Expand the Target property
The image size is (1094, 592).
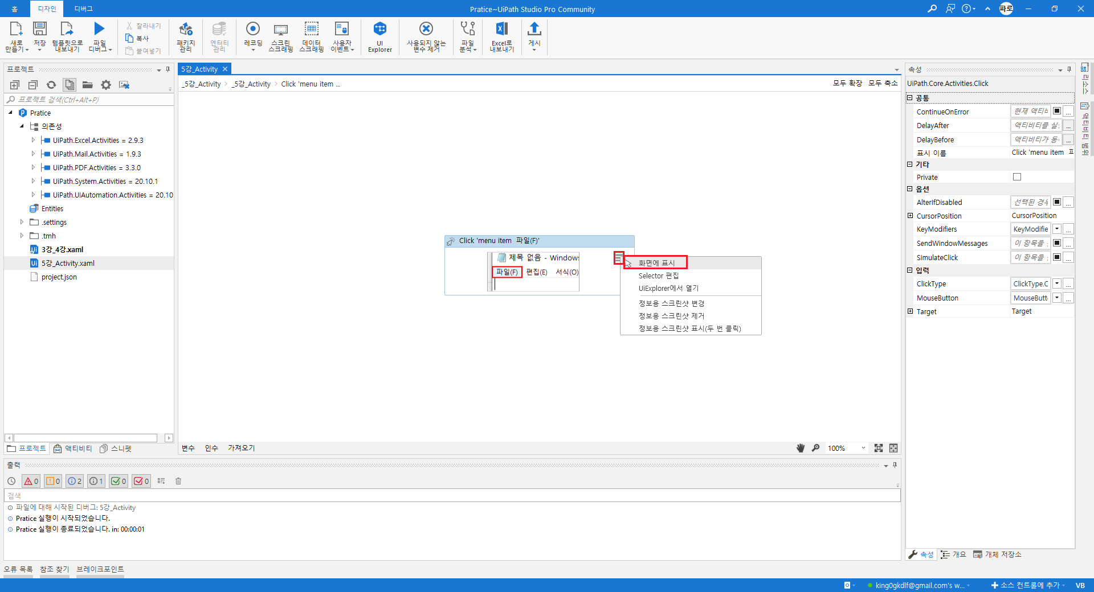tap(911, 311)
